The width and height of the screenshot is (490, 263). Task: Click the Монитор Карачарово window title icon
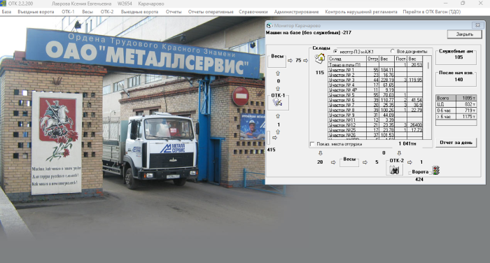point(268,26)
